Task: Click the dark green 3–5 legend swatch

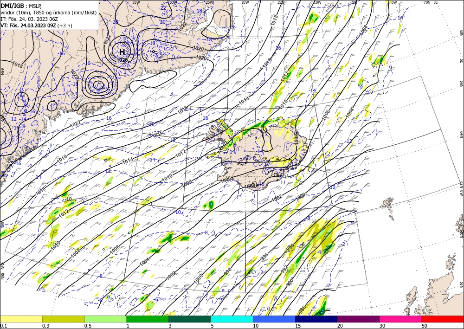Action: click(x=190, y=319)
